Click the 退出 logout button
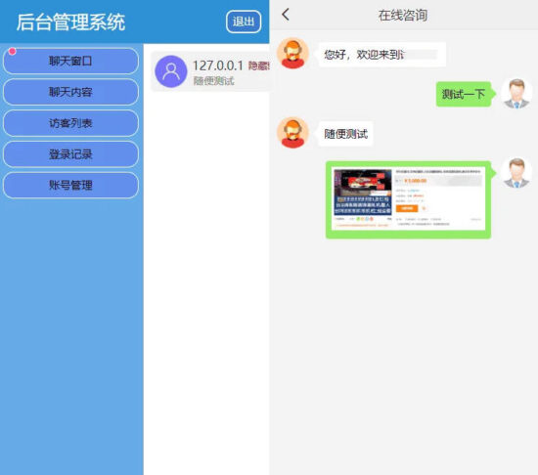The height and width of the screenshot is (475, 538). (244, 22)
